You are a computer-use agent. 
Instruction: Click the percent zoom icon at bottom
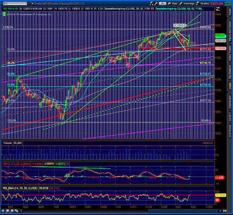tap(17, 211)
